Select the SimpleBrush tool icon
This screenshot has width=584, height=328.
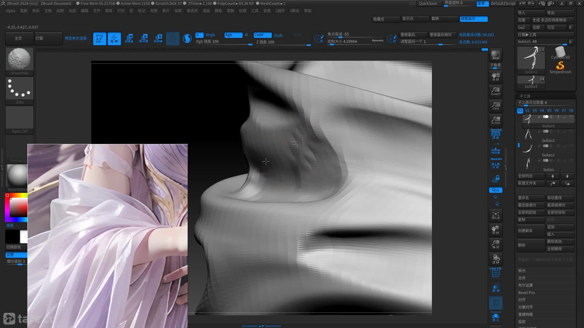coord(560,67)
